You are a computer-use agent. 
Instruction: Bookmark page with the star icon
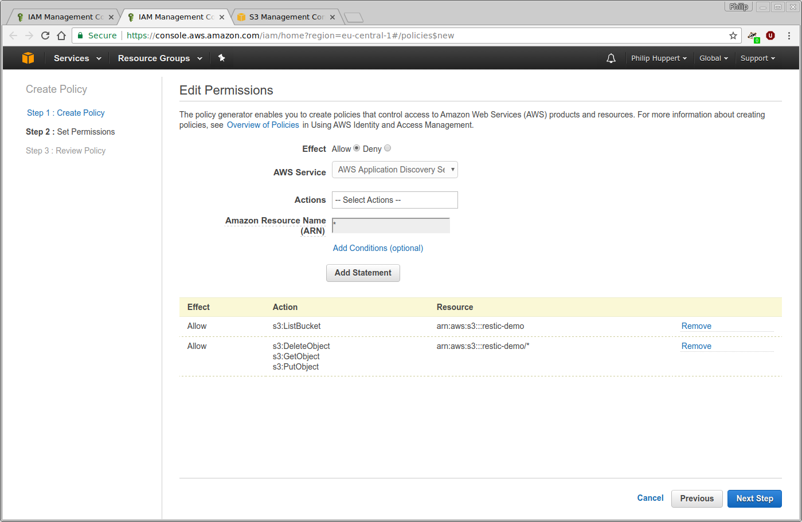pyautogui.click(x=733, y=36)
